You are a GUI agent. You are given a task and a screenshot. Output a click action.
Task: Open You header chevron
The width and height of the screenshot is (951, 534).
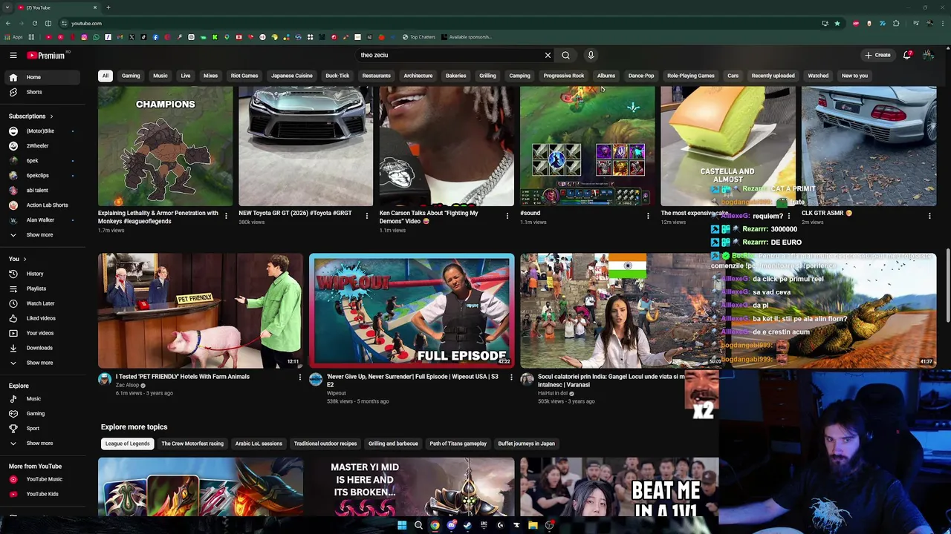tap(25, 259)
